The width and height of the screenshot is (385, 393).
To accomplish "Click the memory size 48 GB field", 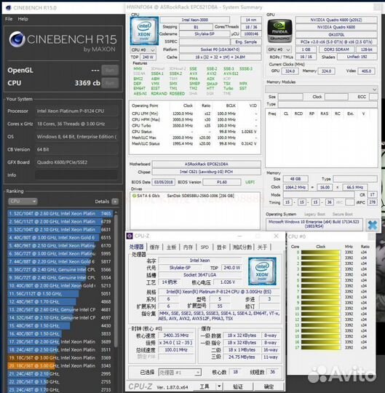I will pyautogui.click(x=295, y=179).
